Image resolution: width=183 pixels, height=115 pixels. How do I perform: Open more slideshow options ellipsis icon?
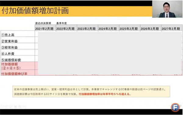[x=24, y=106]
